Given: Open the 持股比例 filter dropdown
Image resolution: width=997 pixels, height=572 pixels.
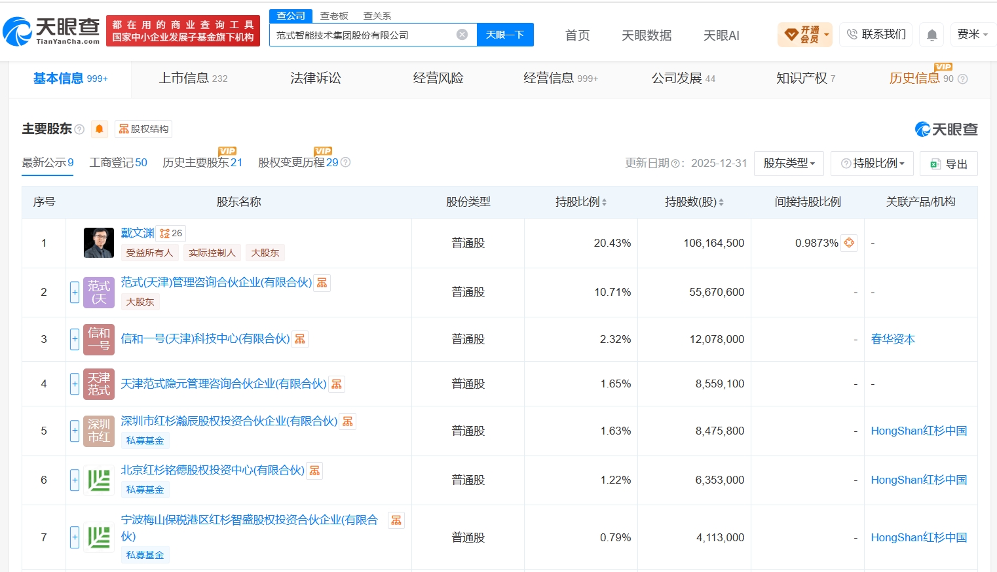Looking at the screenshot, I should 872,164.
